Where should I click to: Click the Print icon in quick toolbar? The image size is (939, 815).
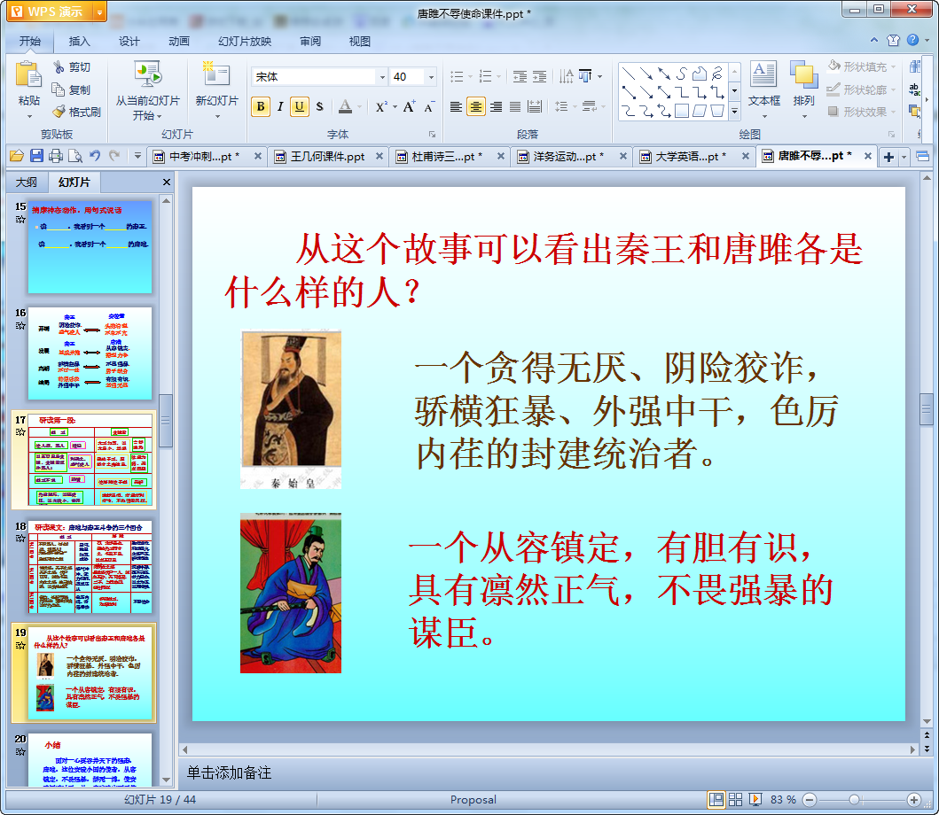point(56,156)
